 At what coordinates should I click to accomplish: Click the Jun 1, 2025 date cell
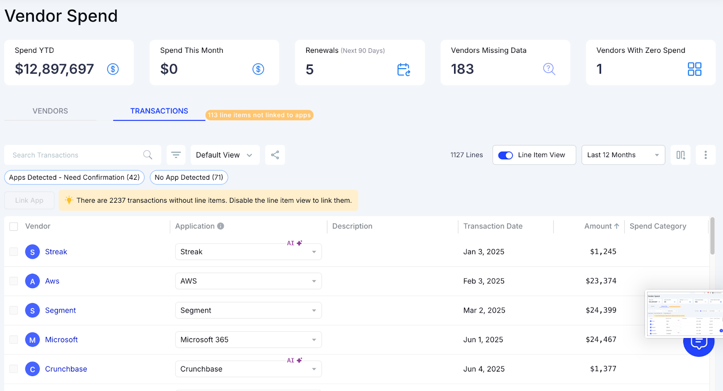pyautogui.click(x=483, y=340)
